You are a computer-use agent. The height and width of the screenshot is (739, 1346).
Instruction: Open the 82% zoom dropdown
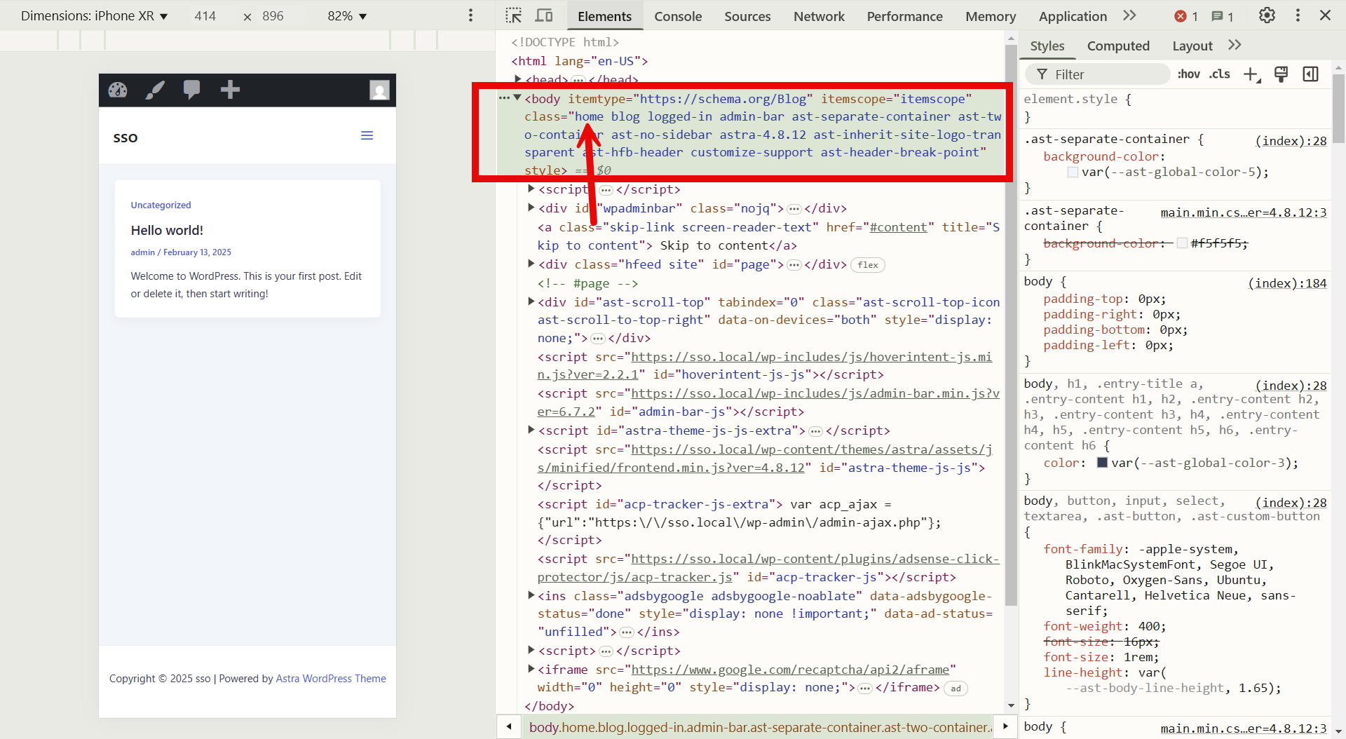[347, 15]
